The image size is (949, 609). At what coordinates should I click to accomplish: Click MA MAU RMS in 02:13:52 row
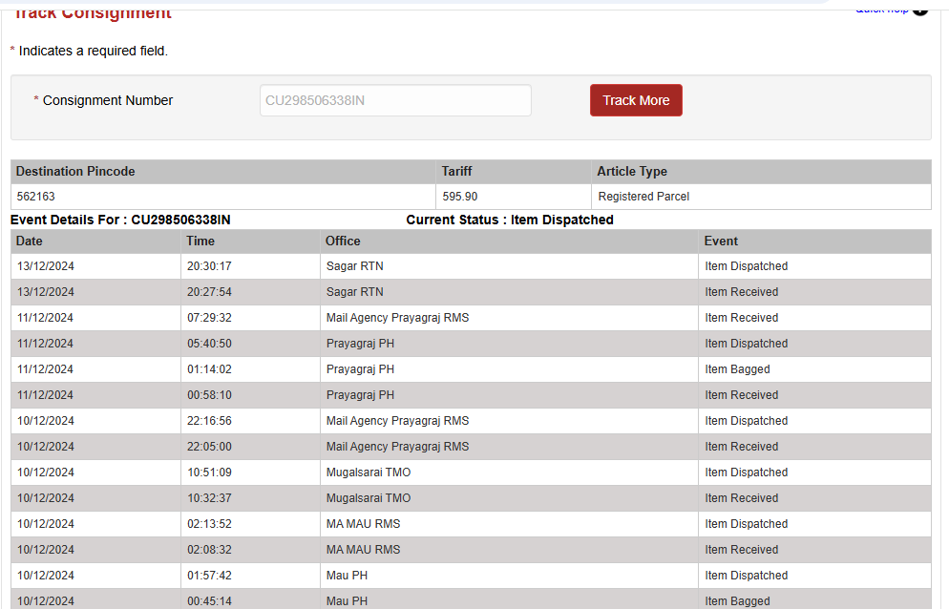click(363, 524)
